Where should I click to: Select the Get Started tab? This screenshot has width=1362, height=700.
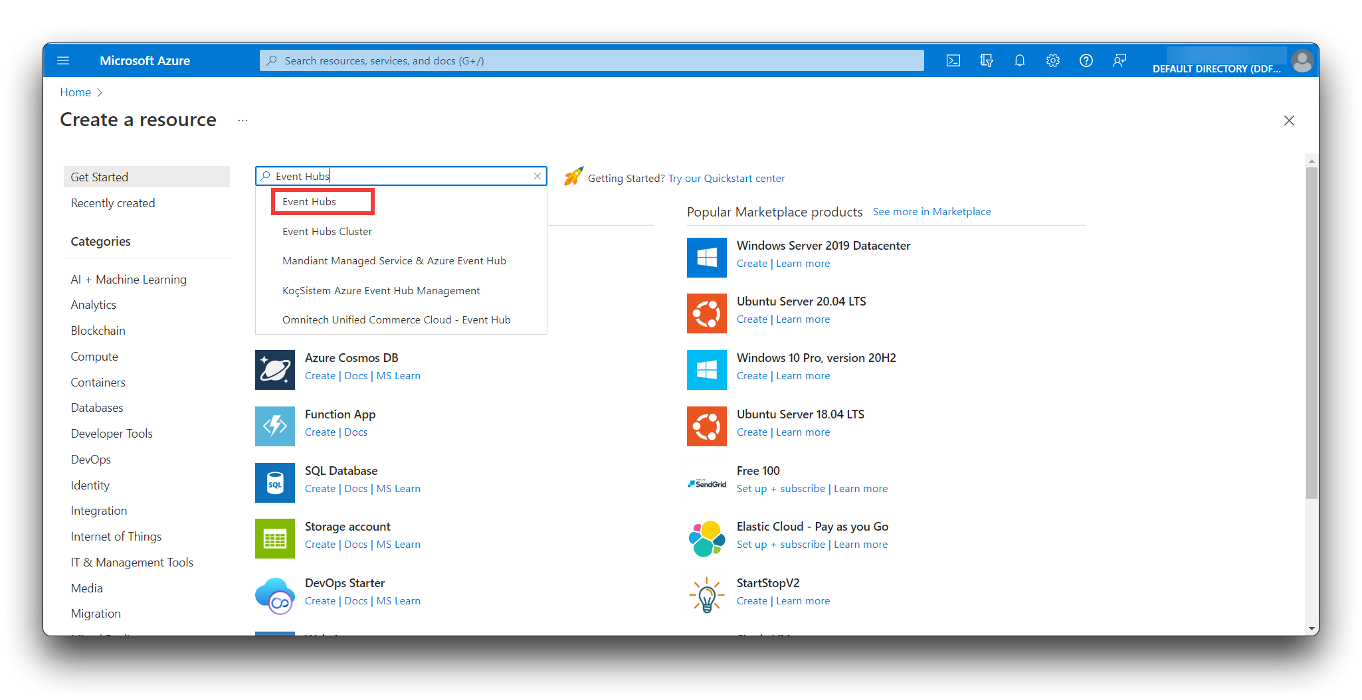[x=147, y=177]
